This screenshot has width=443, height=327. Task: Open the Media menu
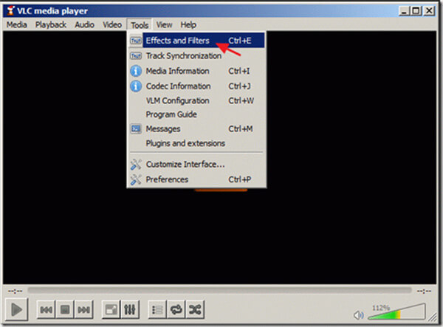pyautogui.click(x=16, y=24)
